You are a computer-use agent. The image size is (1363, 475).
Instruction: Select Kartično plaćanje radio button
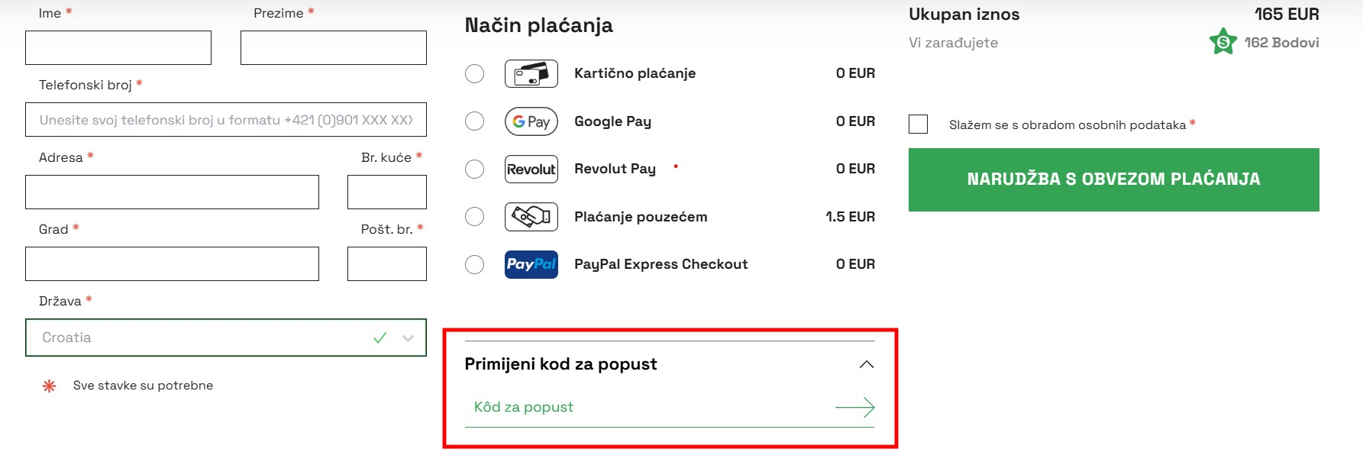pos(474,74)
